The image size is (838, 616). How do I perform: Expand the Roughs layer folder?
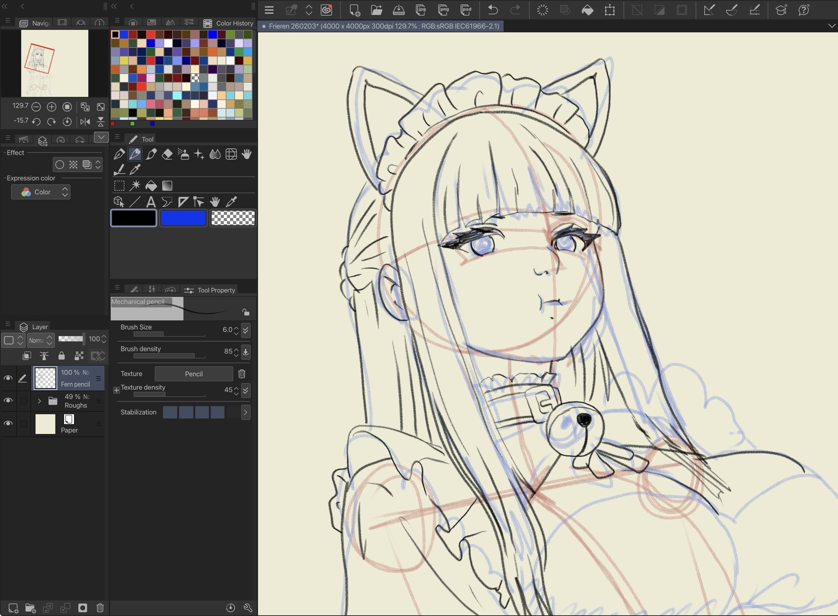tap(39, 401)
